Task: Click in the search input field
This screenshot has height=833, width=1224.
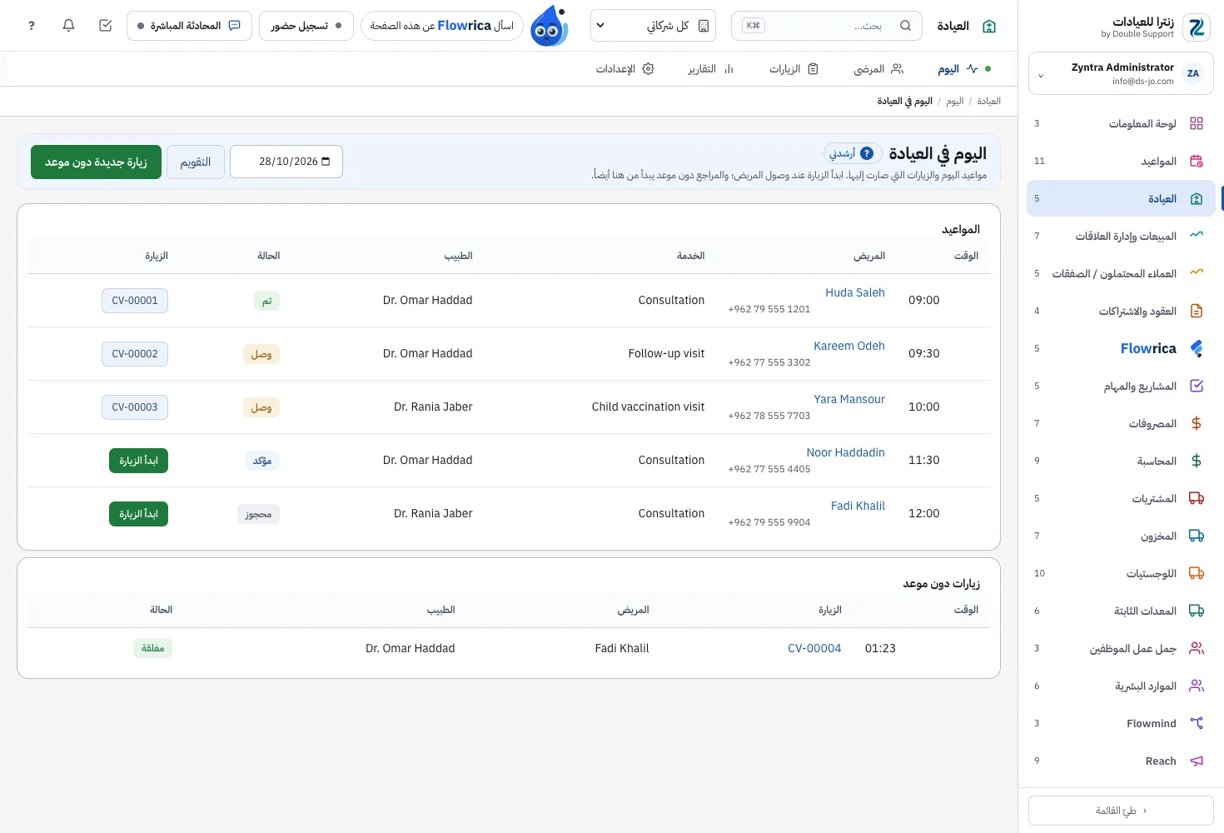Action: pos(827,26)
